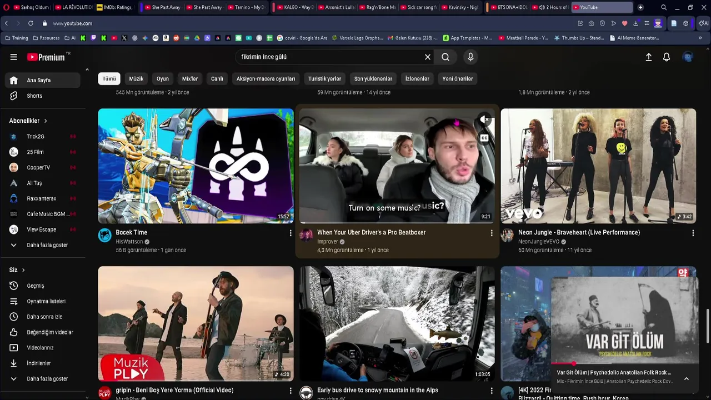
Task: Open Raxxanterax channel subscription
Action: (43, 198)
